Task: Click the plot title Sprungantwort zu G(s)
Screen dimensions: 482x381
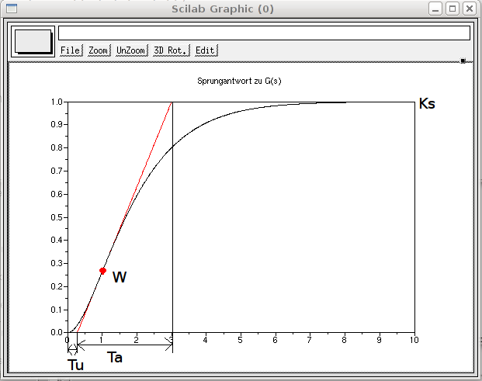Action: pyautogui.click(x=241, y=81)
